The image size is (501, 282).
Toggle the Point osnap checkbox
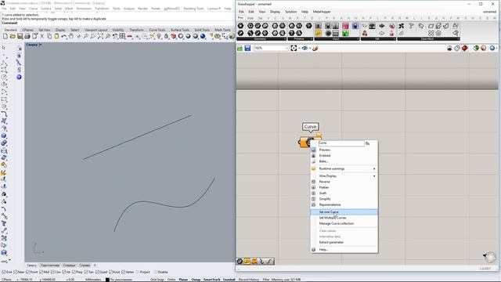(x=28, y=272)
